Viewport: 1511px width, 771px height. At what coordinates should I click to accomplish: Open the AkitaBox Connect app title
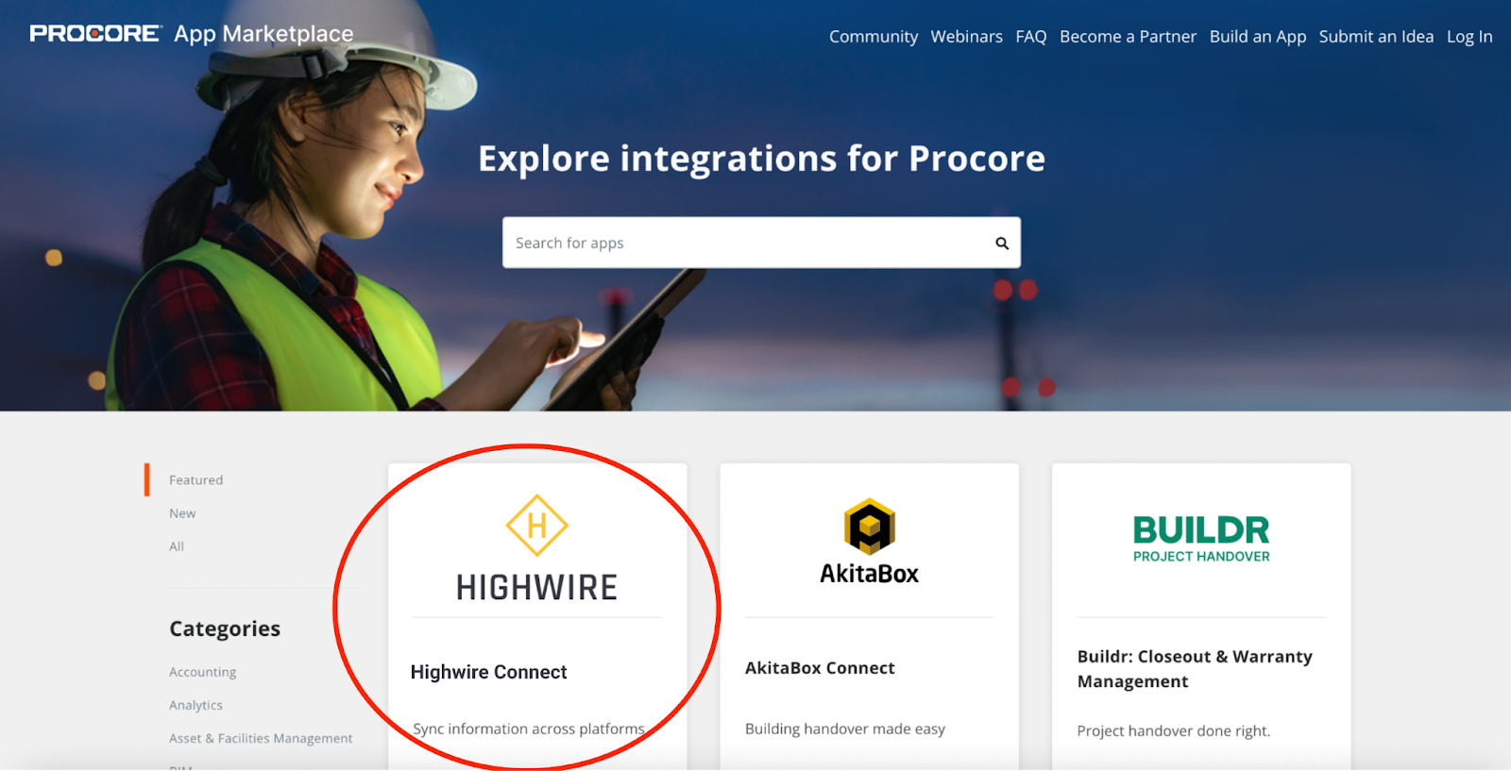pyautogui.click(x=820, y=668)
